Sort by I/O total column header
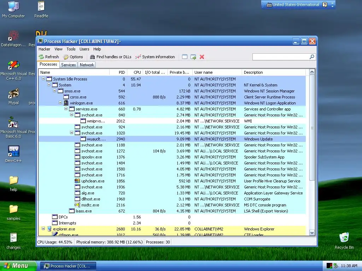Screen dimensions: 362x271 (155, 72)
